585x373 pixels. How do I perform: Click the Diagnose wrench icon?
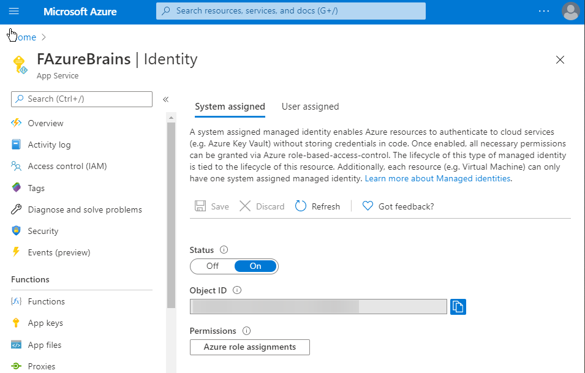[16, 209]
